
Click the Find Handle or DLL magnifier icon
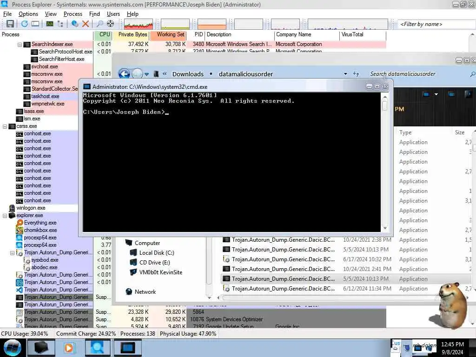[x=99, y=24]
